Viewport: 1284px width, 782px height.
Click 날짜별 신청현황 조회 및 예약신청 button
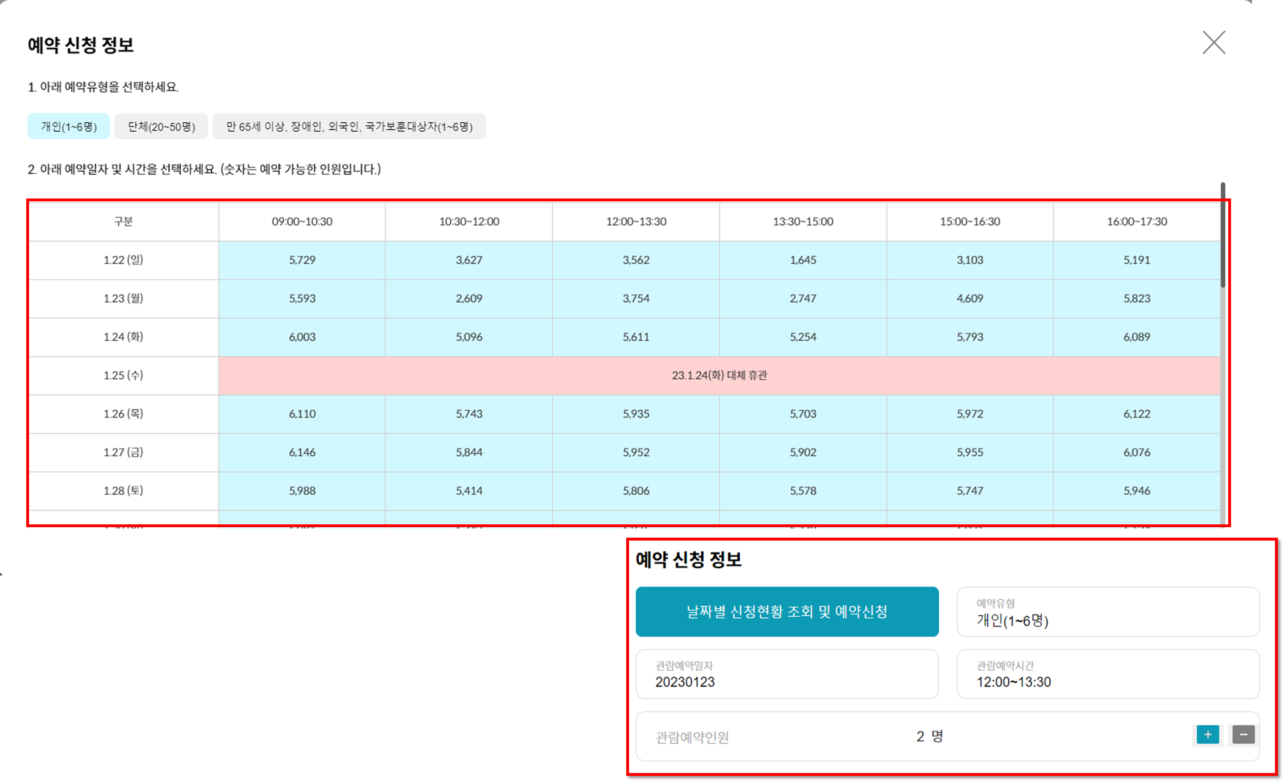(787, 612)
